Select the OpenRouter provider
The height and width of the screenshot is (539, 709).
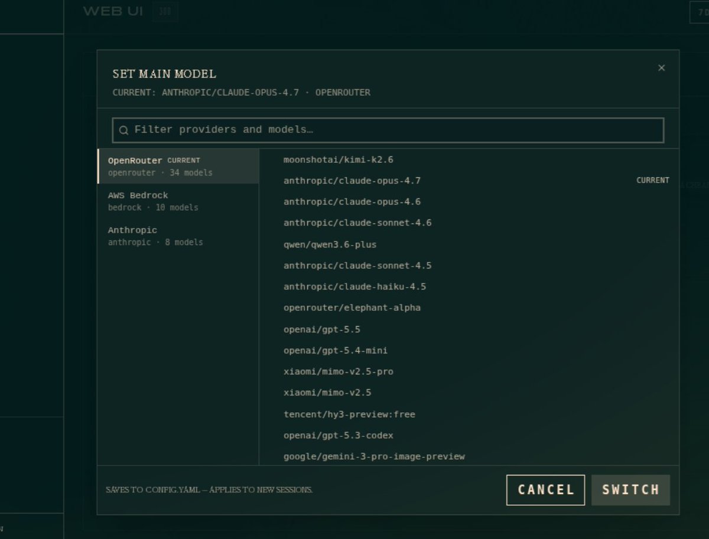point(178,166)
